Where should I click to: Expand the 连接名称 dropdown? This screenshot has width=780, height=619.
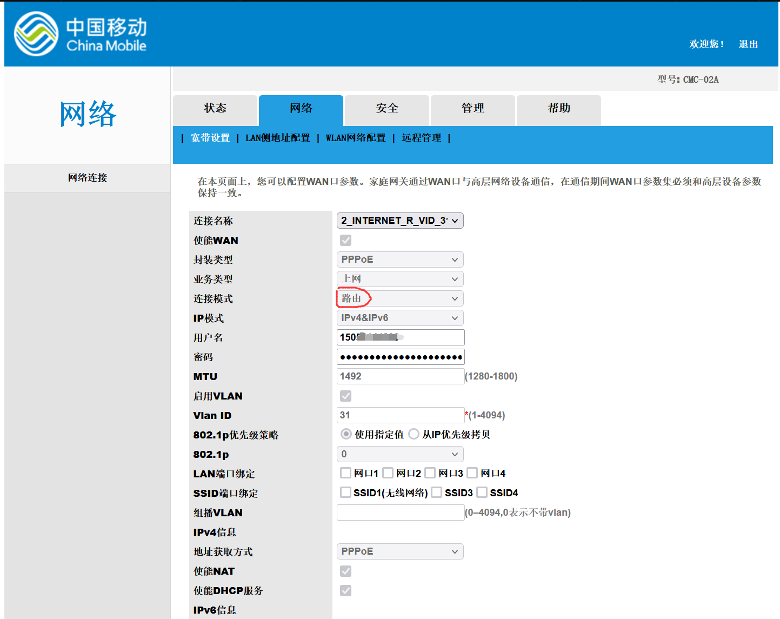(400, 221)
